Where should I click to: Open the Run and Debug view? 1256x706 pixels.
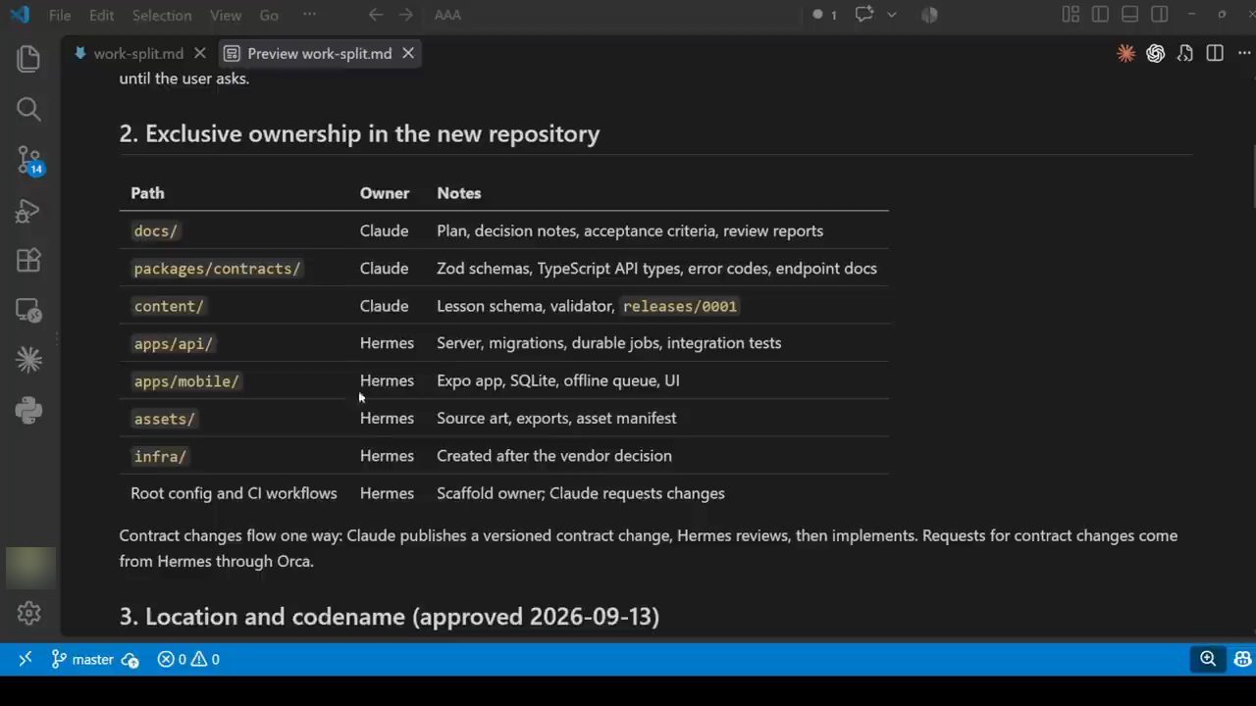pos(28,210)
